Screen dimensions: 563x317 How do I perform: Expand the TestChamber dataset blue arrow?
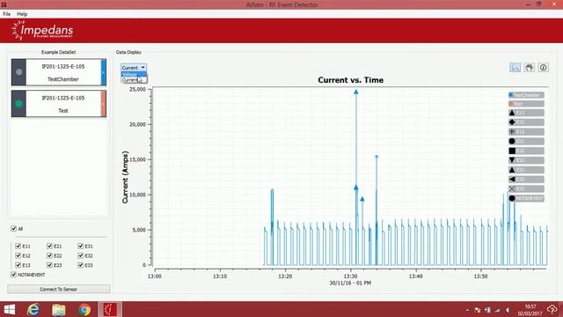pos(104,72)
